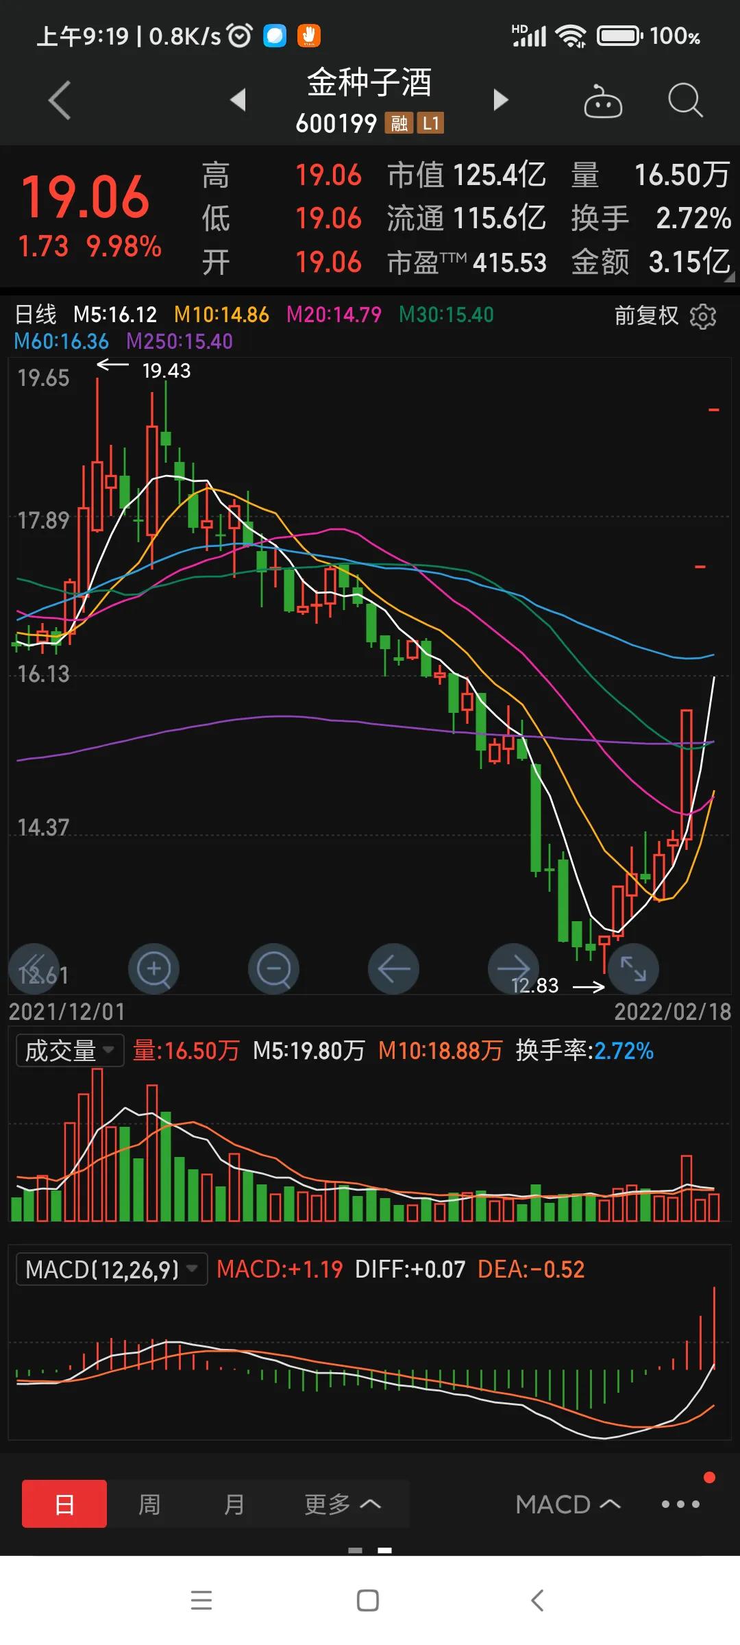Switch to the next stock with right triangle
Viewport: 740px width, 1645px height.
[x=501, y=100]
